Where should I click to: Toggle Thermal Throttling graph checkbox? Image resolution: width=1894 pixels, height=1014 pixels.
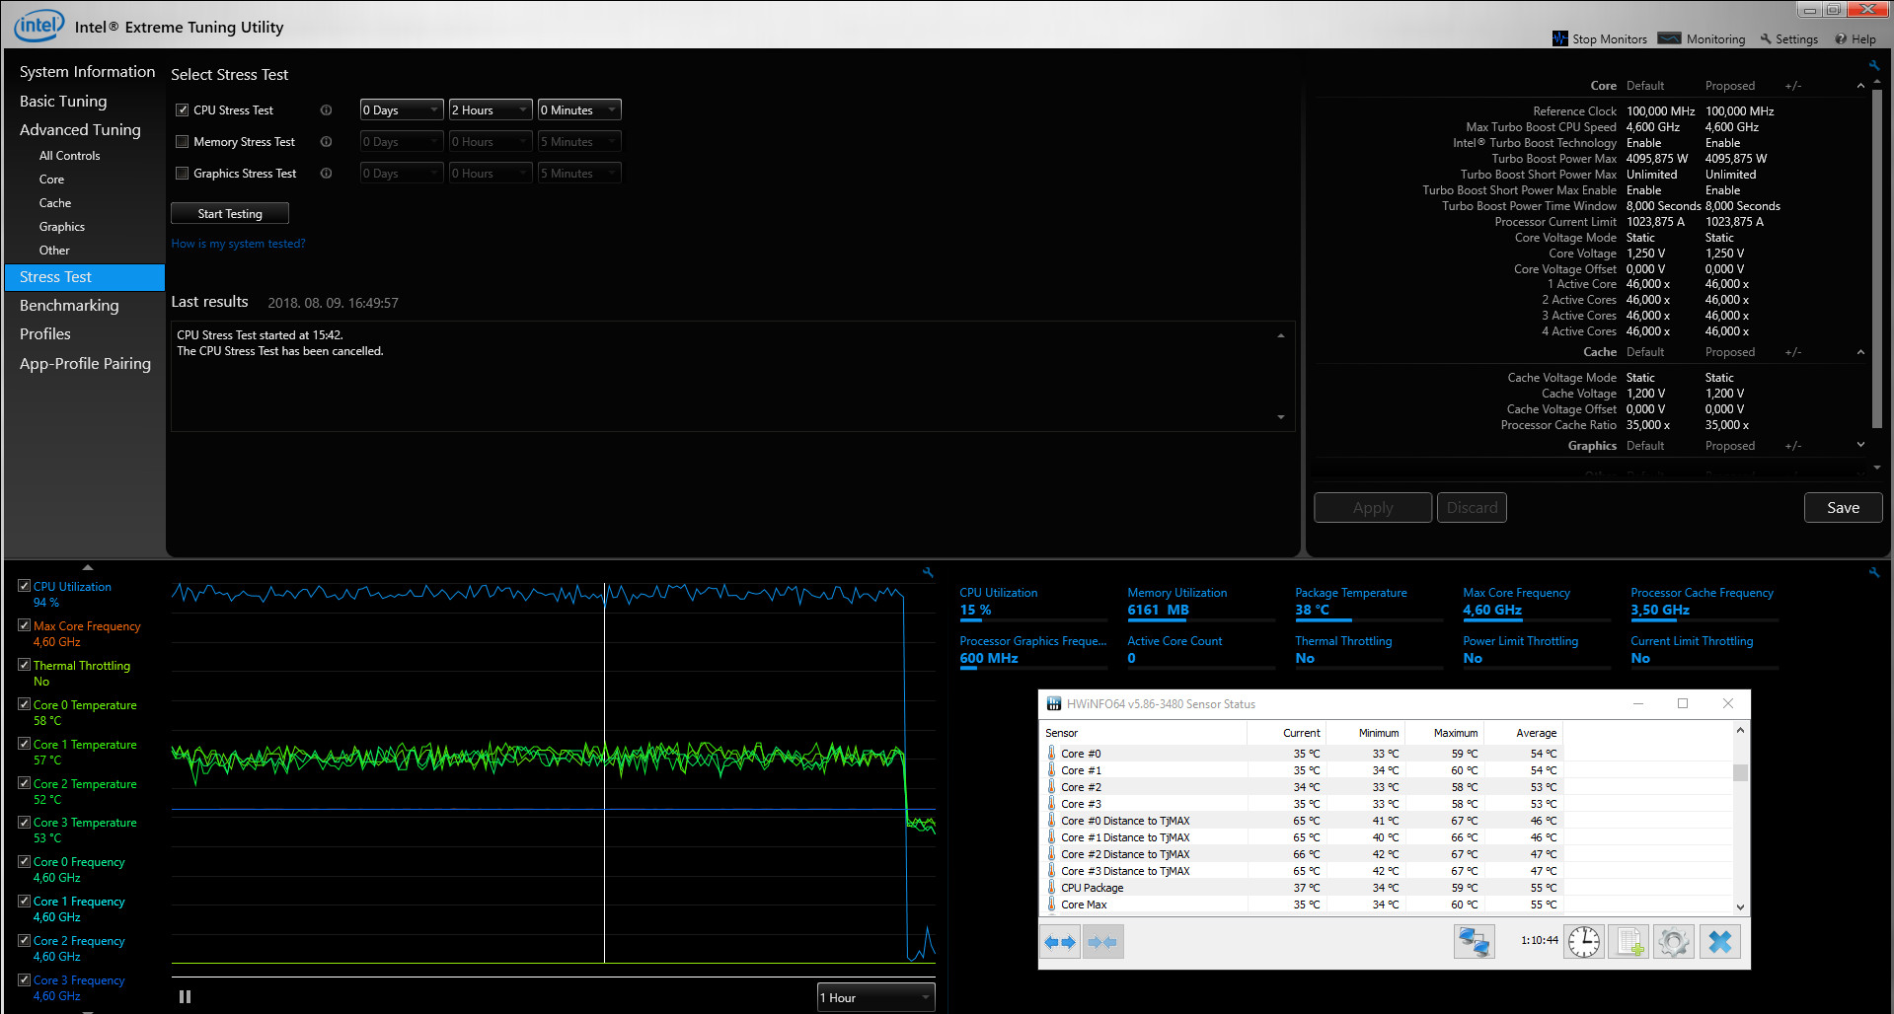pyautogui.click(x=24, y=665)
